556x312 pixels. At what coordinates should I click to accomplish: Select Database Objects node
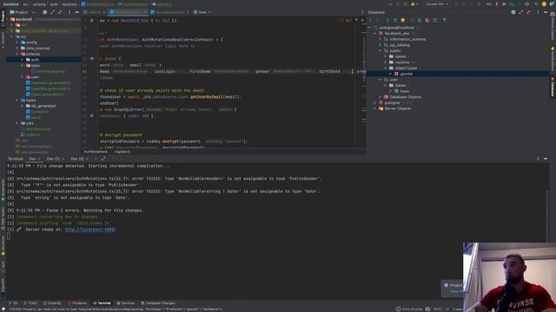pyautogui.click(x=402, y=97)
